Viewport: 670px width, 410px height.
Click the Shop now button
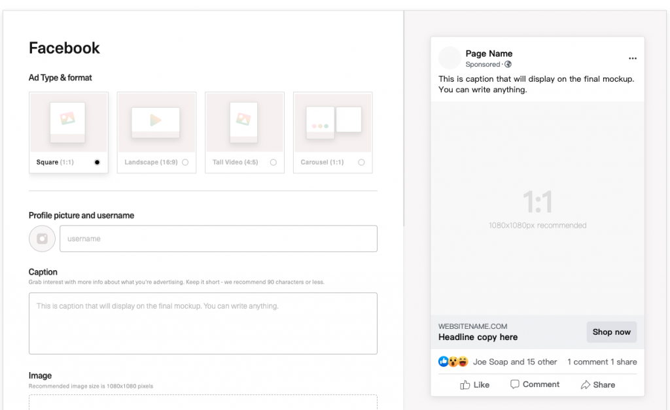611,332
